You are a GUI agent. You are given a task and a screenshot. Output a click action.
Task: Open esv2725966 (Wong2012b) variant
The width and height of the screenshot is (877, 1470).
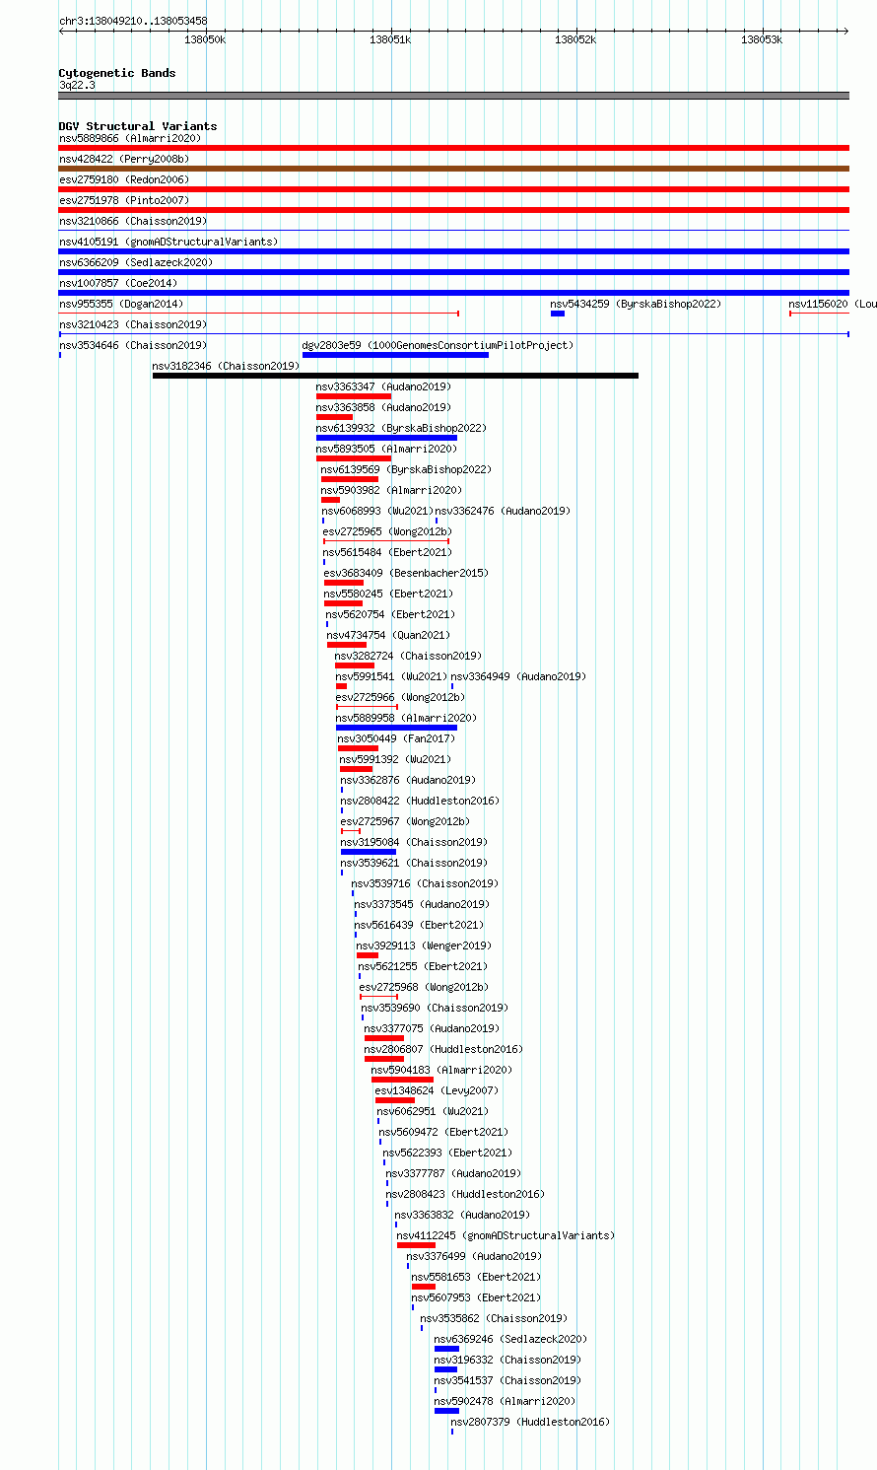400,697
